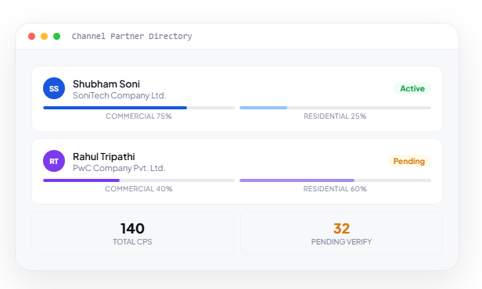The image size is (482, 289).
Task: Click Rahul Tripathi's commercial progress bar
Action: [138, 180]
